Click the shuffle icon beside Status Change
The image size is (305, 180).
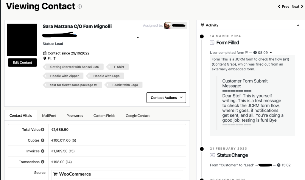(212, 155)
